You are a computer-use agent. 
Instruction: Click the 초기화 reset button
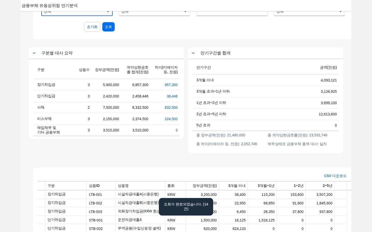(92, 27)
